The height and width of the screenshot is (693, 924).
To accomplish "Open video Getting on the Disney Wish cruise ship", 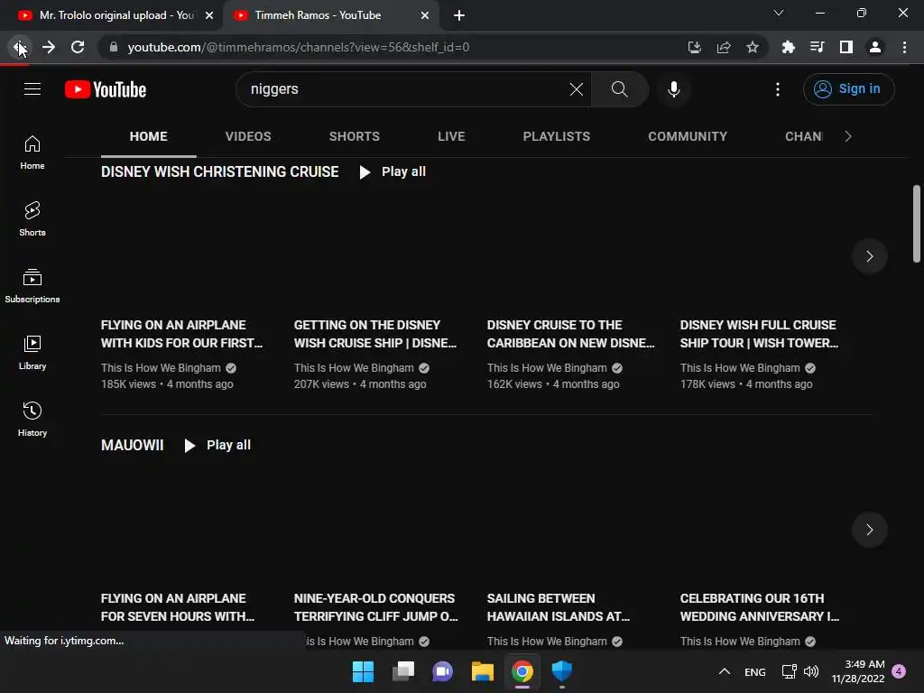I will pos(374,334).
